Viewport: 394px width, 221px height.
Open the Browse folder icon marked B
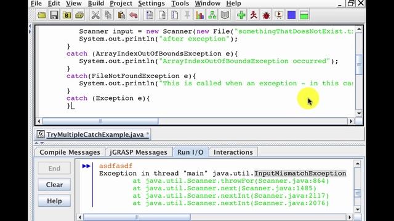click(66, 15)
